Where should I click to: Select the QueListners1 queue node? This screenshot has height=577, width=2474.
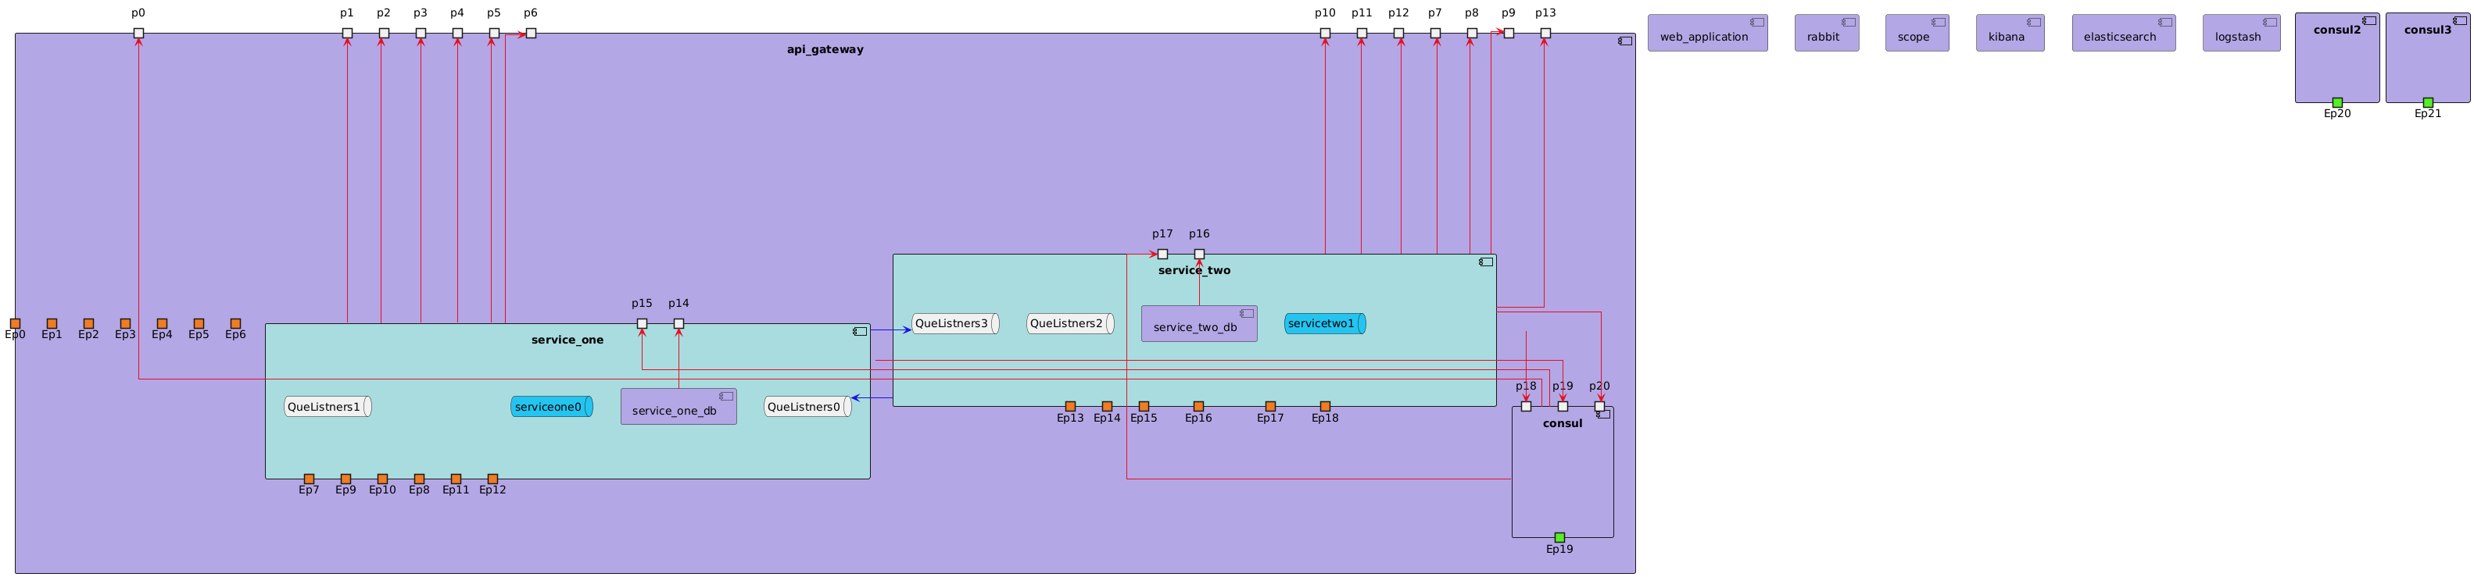pos(328,407)
